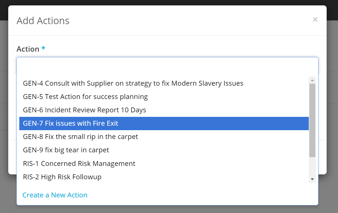The height and width of the screenshot is (213, 338).
Task: Select GEN-9 fix big tear in carpet
Action: (66, 150)
